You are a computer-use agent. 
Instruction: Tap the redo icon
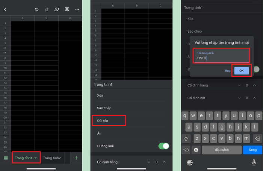tap(47, 9)
